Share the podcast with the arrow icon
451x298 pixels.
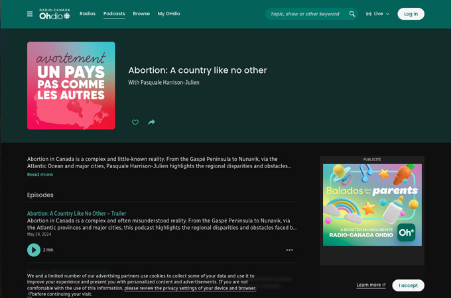pos(151,123)
